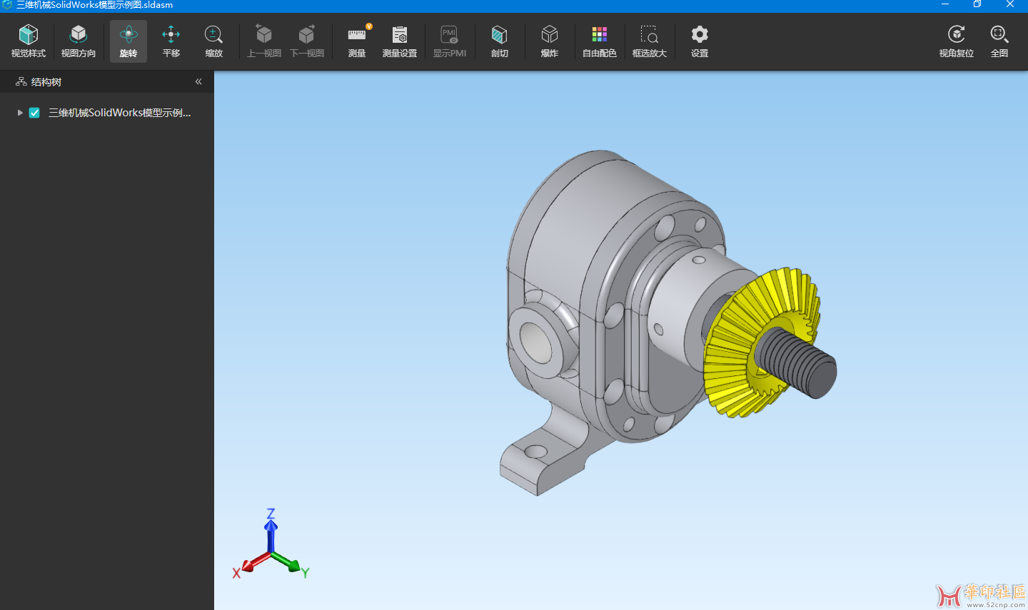The height and width of the screenshot is (610, 1028).
Task: Select the 缩放 zoom tool
Action: 213,41
